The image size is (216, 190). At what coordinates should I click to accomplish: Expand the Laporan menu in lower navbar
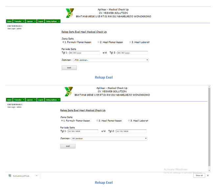pyautogui.click(x=31, y=100)
